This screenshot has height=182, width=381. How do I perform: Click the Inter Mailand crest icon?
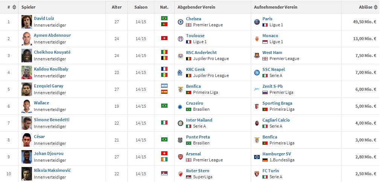pos(181,123)
